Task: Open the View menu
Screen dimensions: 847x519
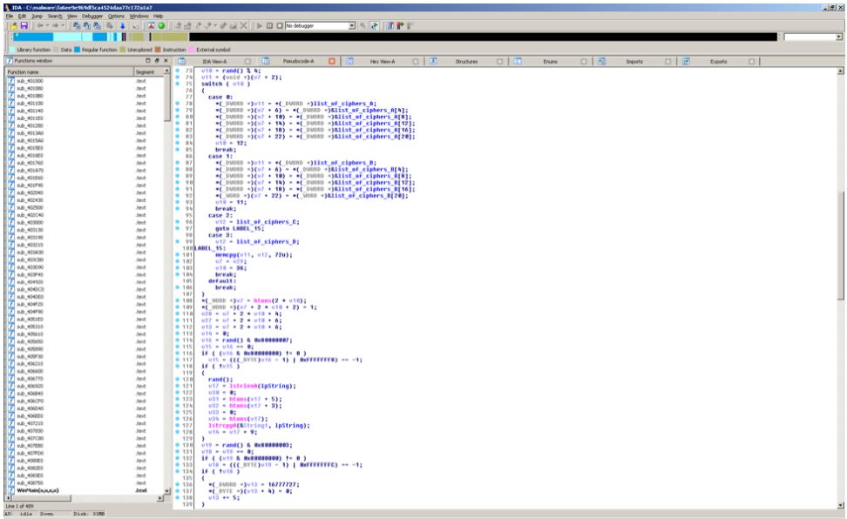Action: (x=71, y=17)
